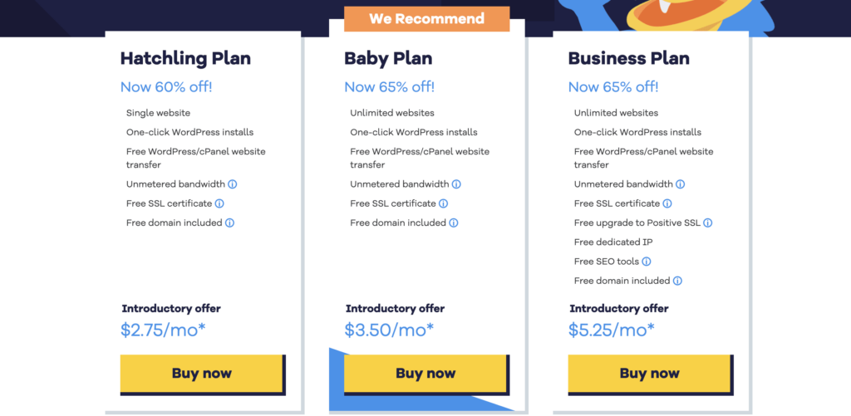Image resolution: width=851 pixels, height=416 pixels.
Task: Show info for Business Unmetered bandwidth
Action: click(680, 184)
